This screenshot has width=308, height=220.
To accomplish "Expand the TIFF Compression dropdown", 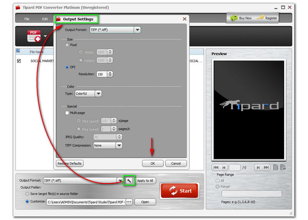I will (x=119, y=145).
